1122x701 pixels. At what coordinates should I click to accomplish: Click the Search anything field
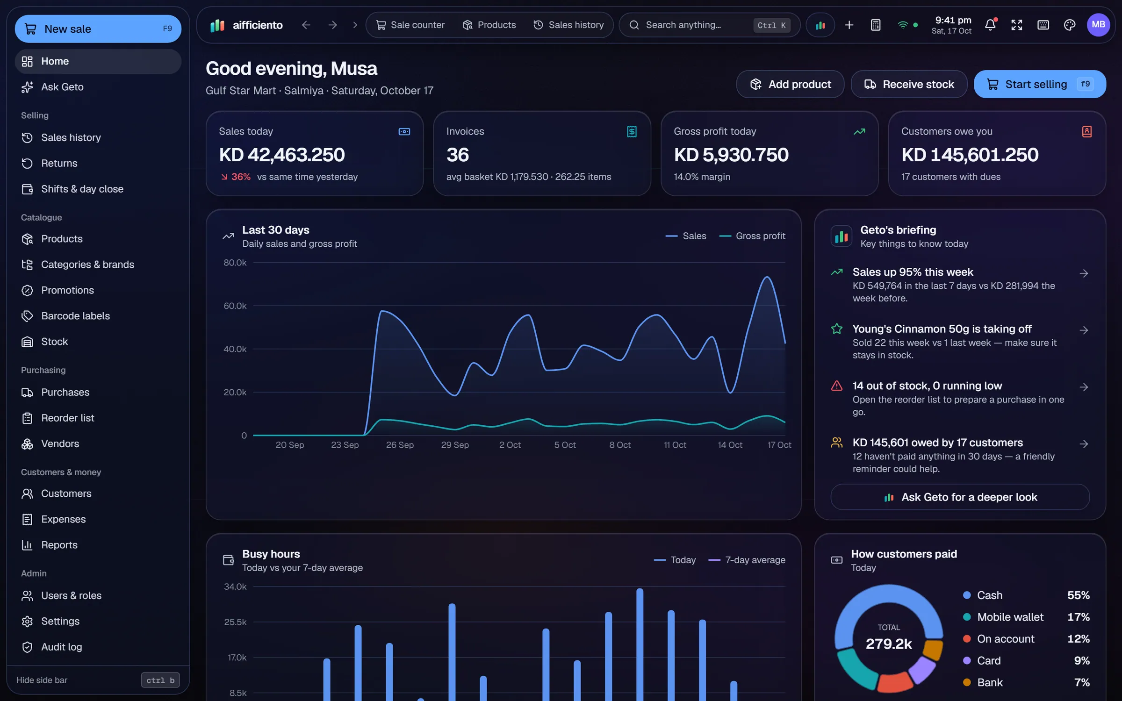710,25
